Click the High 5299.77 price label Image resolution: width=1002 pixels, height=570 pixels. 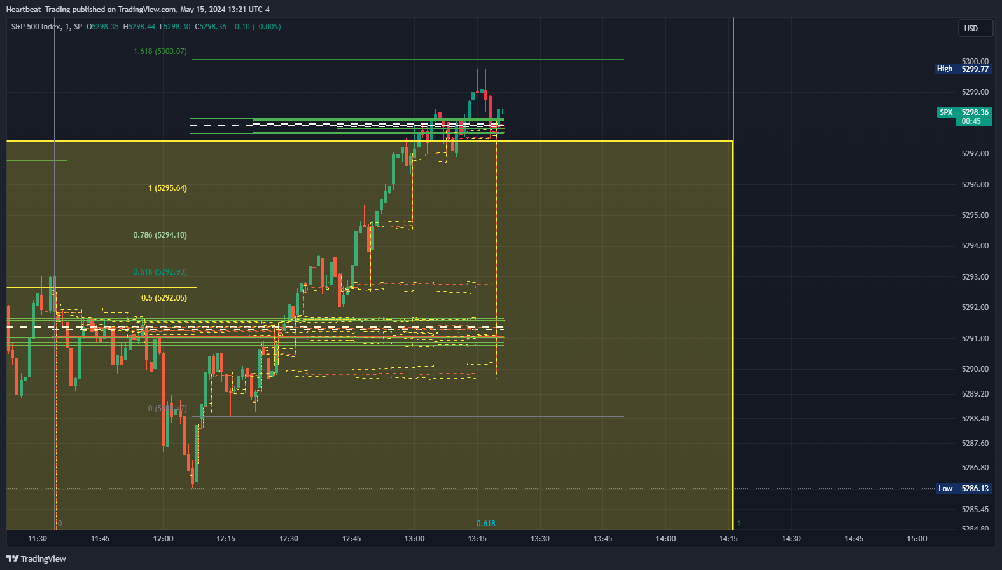coord(963,69)
